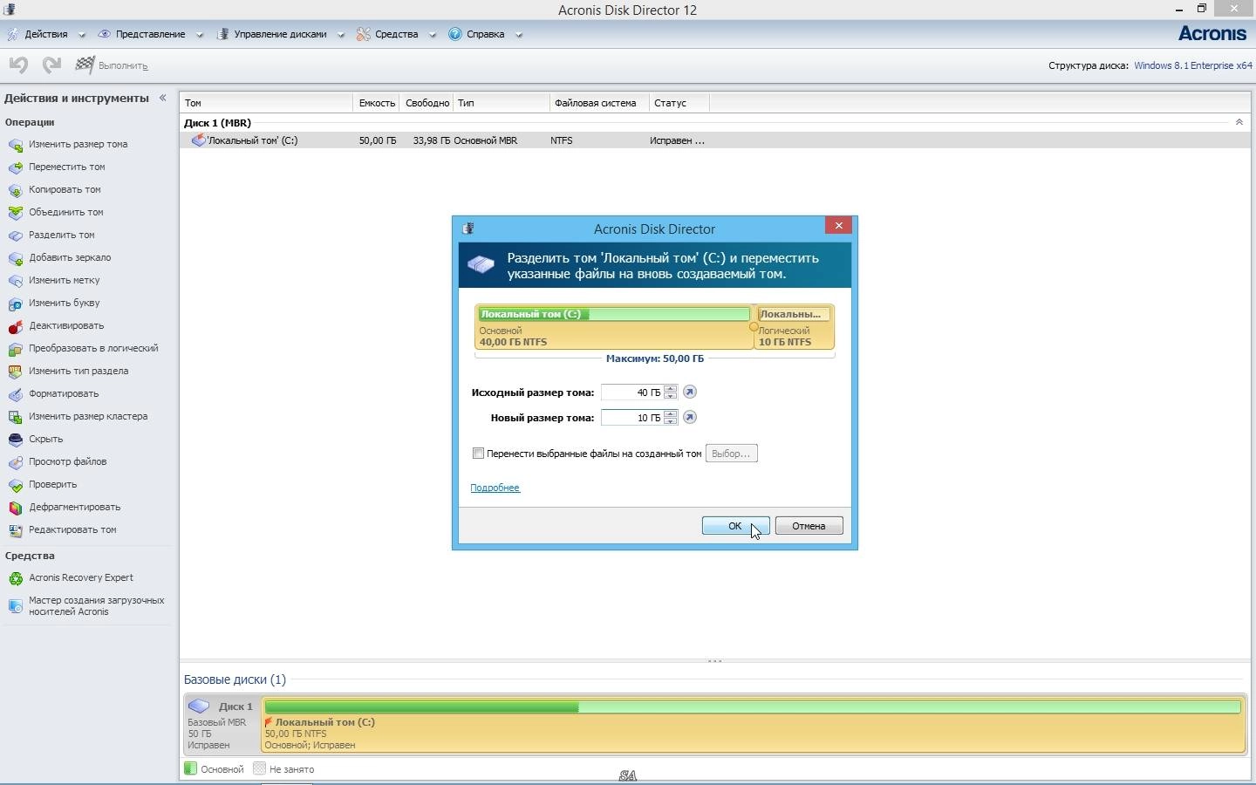Click the Преобразовать в логический icon
Screen dimensions: 1256x785
(x=15, y=349)
